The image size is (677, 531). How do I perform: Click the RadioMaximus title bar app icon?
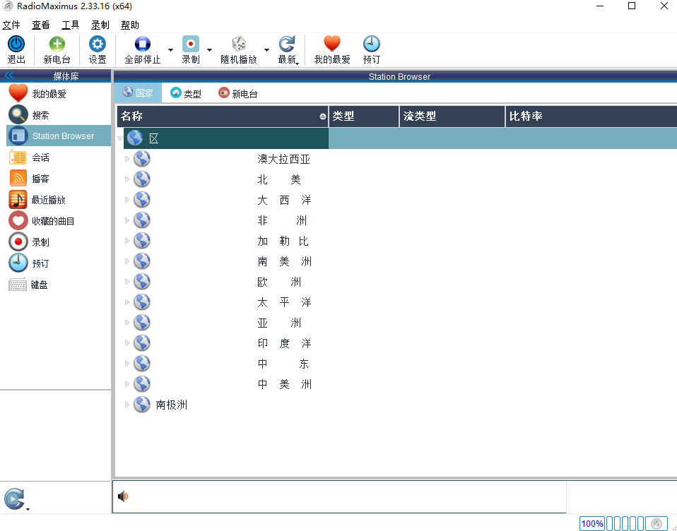pos(7,6)
